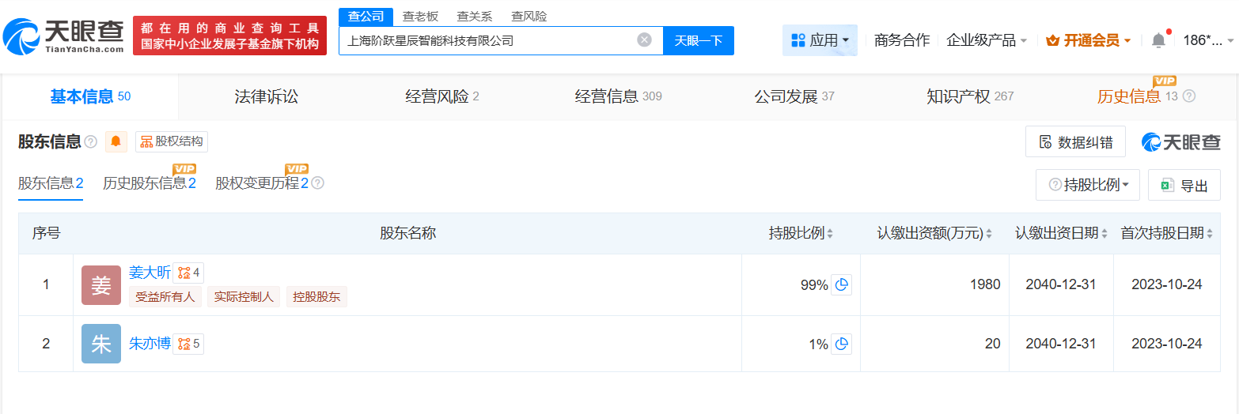Viewport: 1239px width, 414px height.
Task: Switch to the 法律诉讼 tab
Action: click(x=267, y=96)
